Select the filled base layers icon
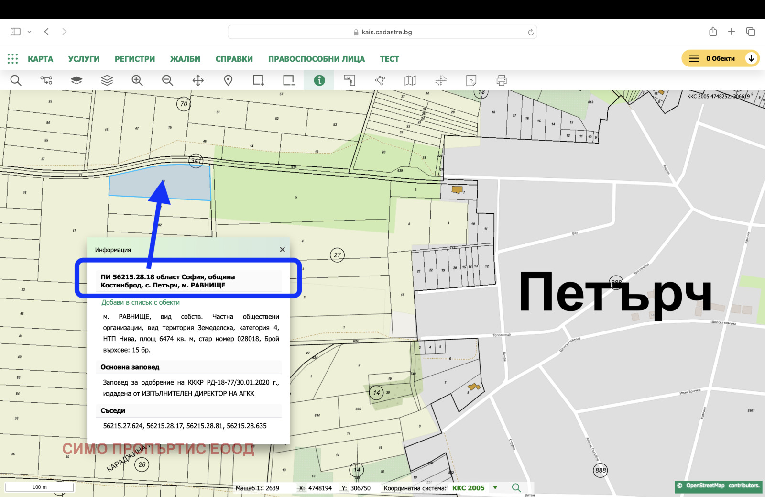This screenshot has width=765, height=497. [76, 80]
